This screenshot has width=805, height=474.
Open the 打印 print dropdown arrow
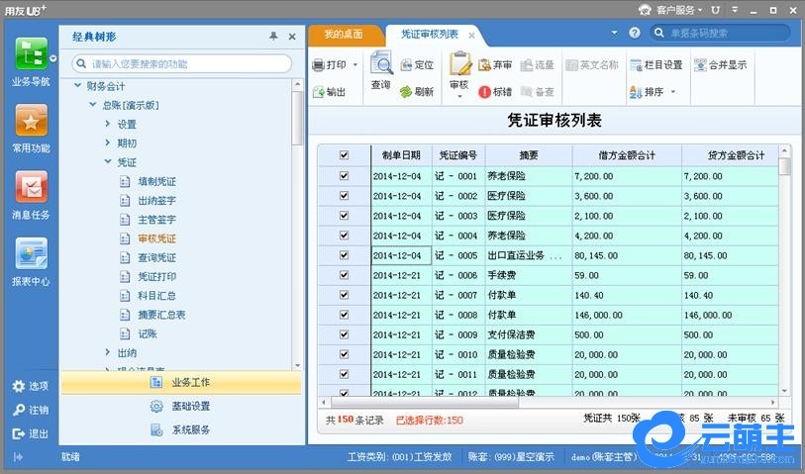pyautogui.click(x=355, y=65)
